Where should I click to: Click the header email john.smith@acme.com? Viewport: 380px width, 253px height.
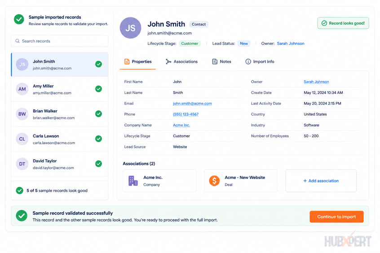point(169,33)
